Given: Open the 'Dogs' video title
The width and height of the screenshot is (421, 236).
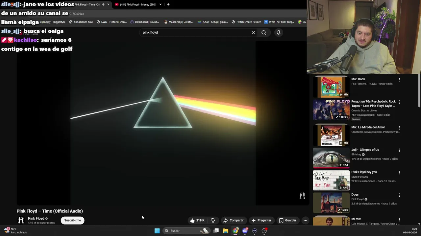Looking at the screenshot, I should pos(355,195).
